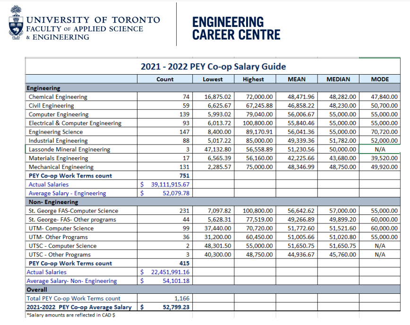This screenshot has height=325, width=410.
Task: Click the 'St. George FAS-Computer Science' row label
Action: click(x=73, y=211)
